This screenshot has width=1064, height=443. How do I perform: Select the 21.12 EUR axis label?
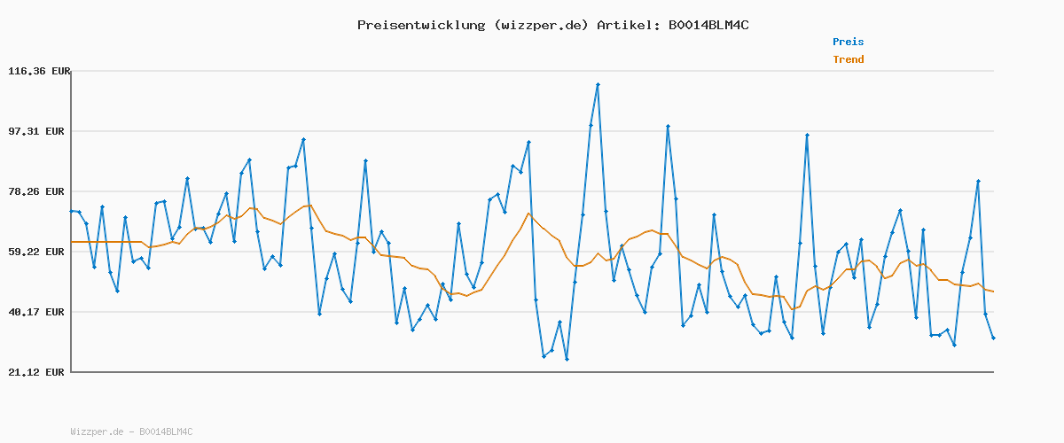tap(38, 372)
